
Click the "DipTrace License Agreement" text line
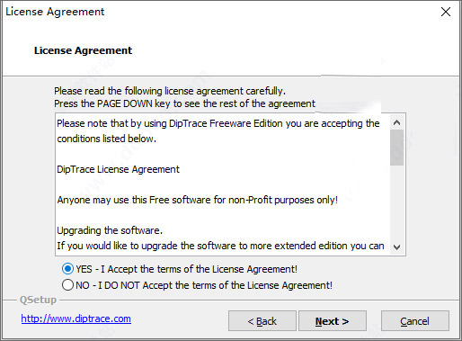click(x=118, y=169)
